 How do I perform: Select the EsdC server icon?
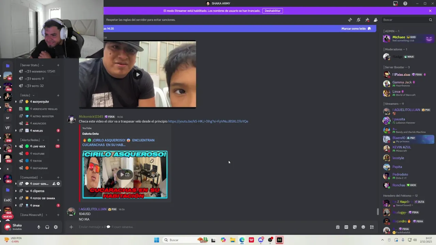(x=7, y=200)
